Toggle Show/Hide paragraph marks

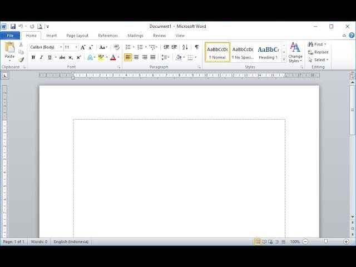coord(196,47)
